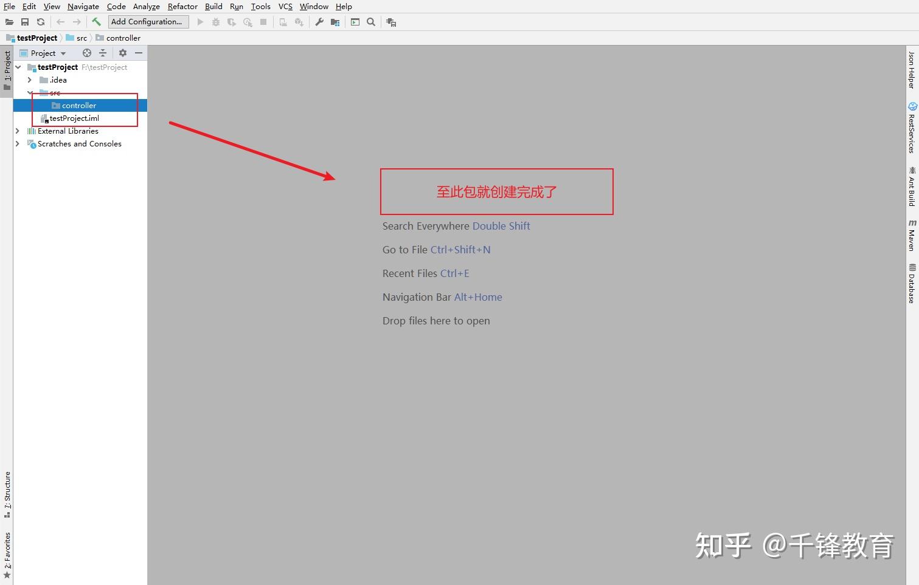Toggle the Favorites tool window
Image resolution: width=919 pixels, height=585 pixels.
click(7, 547)
